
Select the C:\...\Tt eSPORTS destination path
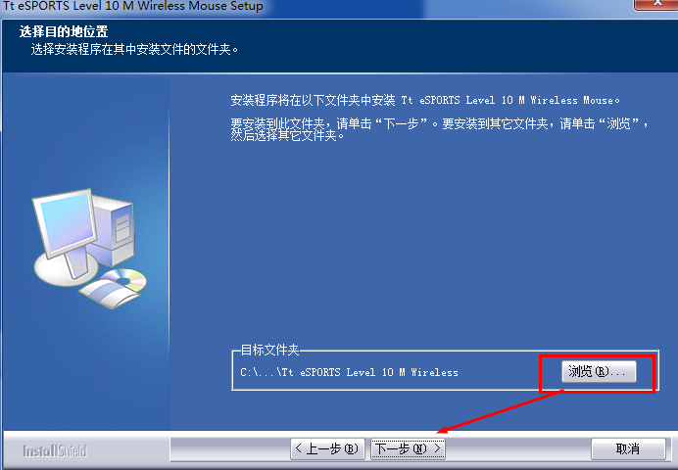pyautogui.click(x=349, y=372)
